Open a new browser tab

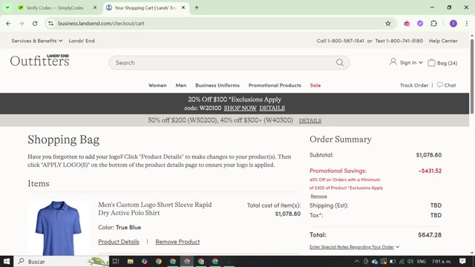(x=197, y=7)
